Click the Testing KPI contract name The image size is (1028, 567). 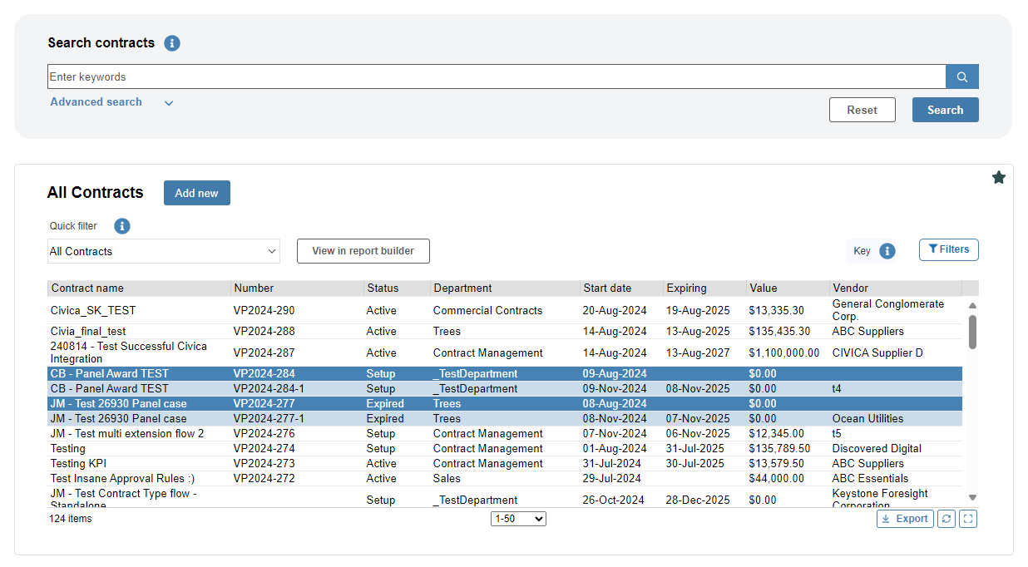[x=78, y=464]
